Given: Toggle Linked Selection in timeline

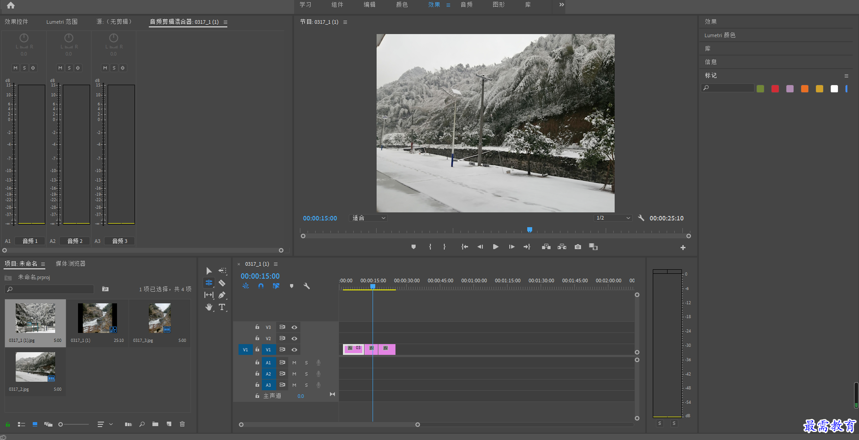Looking at the screenshot, I should click(276, 286).
